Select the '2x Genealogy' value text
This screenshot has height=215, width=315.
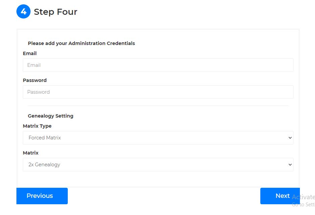pyautogui.click(x=44, y=165)
